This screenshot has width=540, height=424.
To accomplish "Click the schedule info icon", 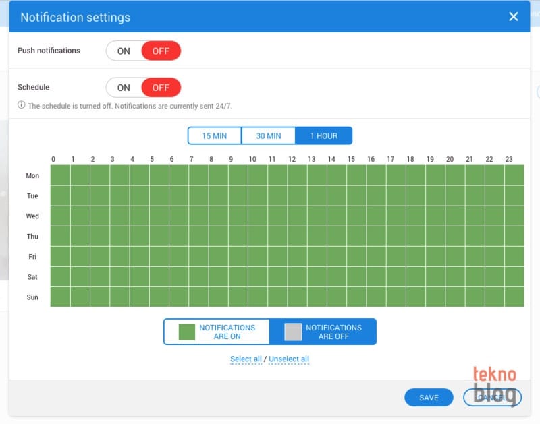I will click(x=22, y=106).
